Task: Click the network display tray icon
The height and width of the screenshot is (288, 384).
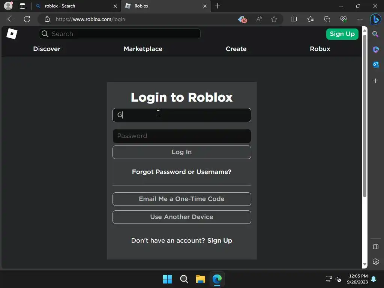Action: (x=328, y=279)
